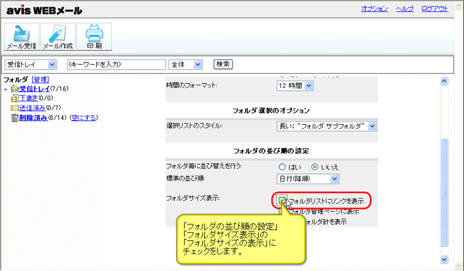
Task: Click the scrollbar up arrow
Action: pyautogui.click(x=444, y=81)
